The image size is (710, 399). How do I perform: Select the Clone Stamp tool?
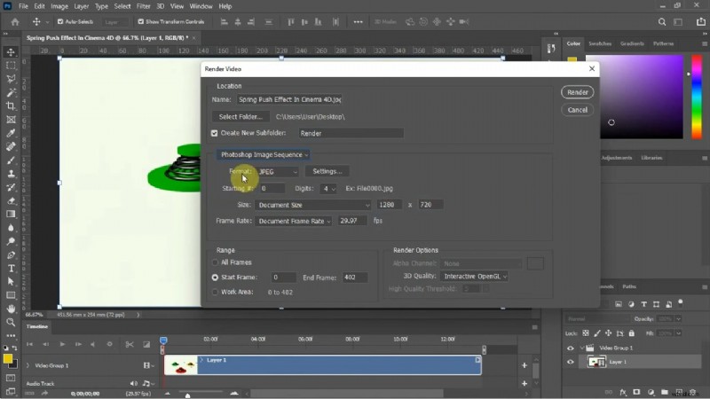pyautogui.click(x=11, y=174)
